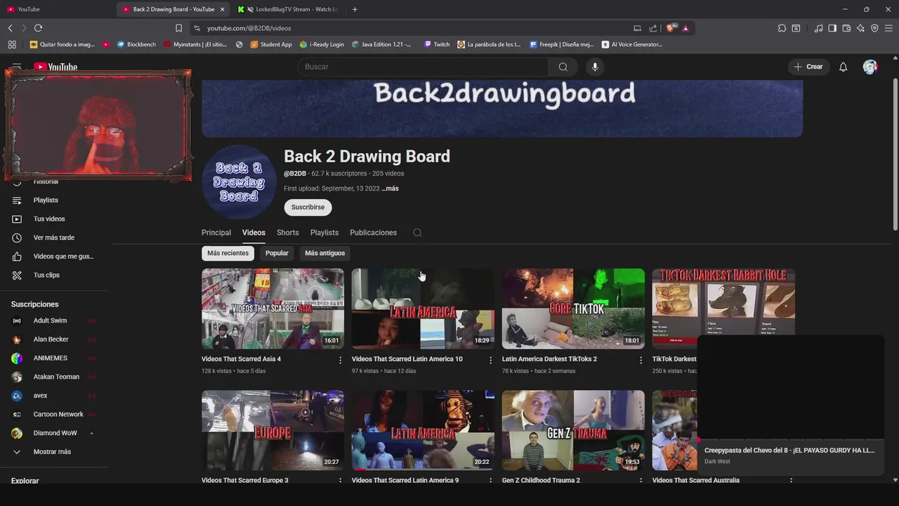Open the Brave Wallet icon
899x506 pixels.
pyautogui.click(x=846, y=28)
